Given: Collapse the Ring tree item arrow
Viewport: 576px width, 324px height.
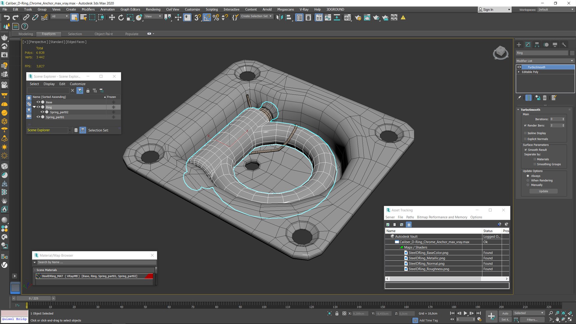Looking at the screenshot, I should click(x=34, y=107).
